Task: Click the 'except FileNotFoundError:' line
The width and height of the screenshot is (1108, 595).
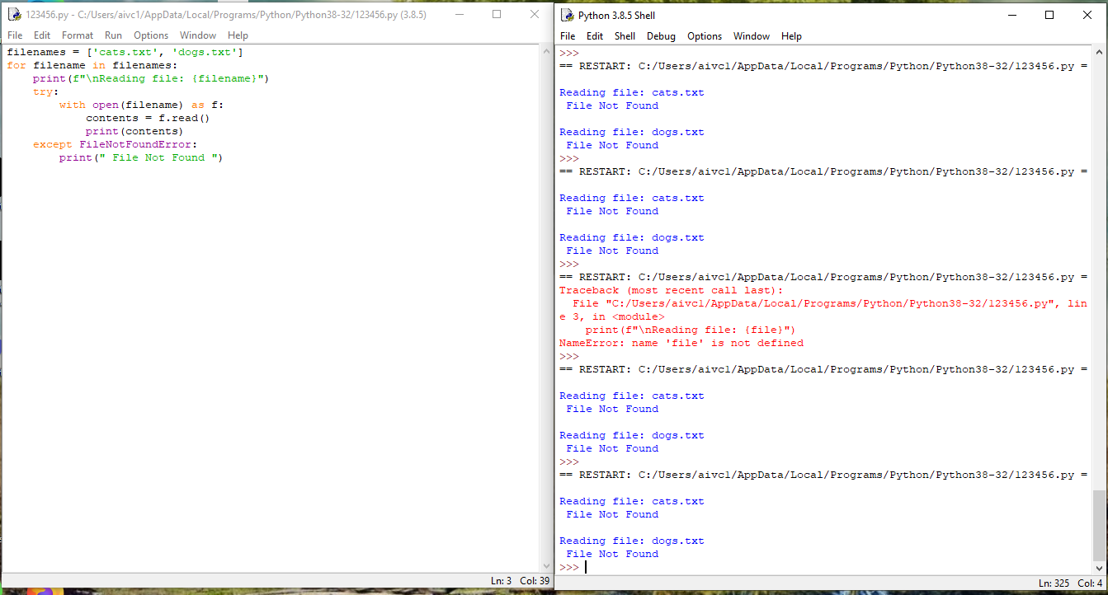Action: tap(115, 144)
